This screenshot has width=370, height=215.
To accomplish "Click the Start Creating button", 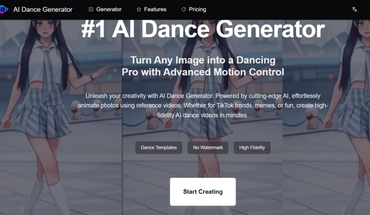I will (203, 192).
